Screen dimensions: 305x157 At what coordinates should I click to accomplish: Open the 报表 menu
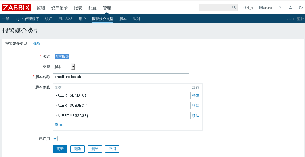click(78, 8)
